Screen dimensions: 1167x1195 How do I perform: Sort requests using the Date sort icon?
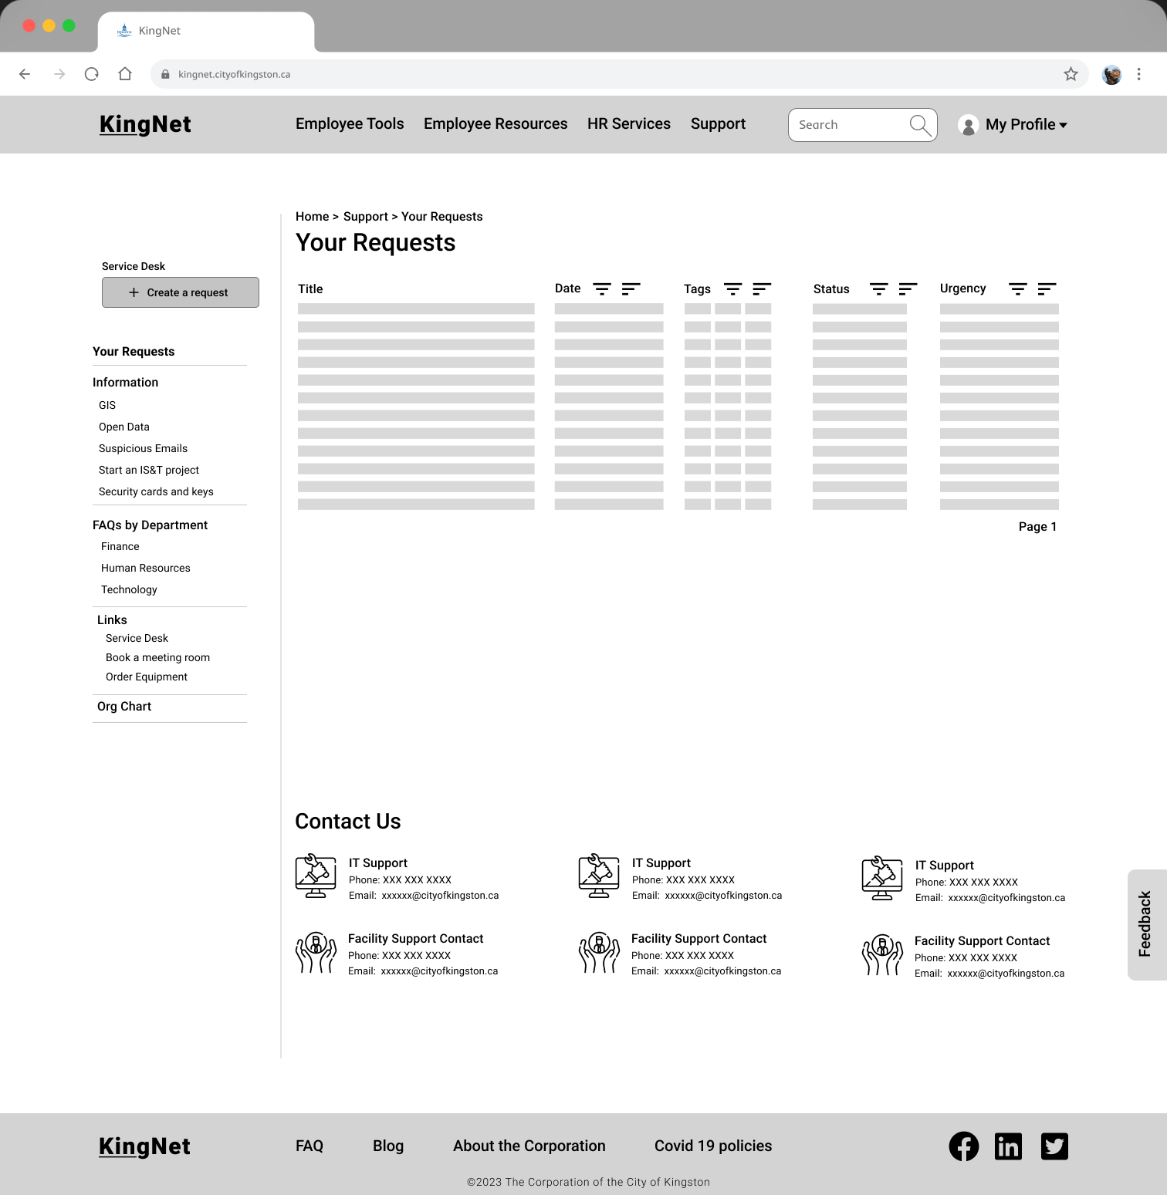(631, 289)
